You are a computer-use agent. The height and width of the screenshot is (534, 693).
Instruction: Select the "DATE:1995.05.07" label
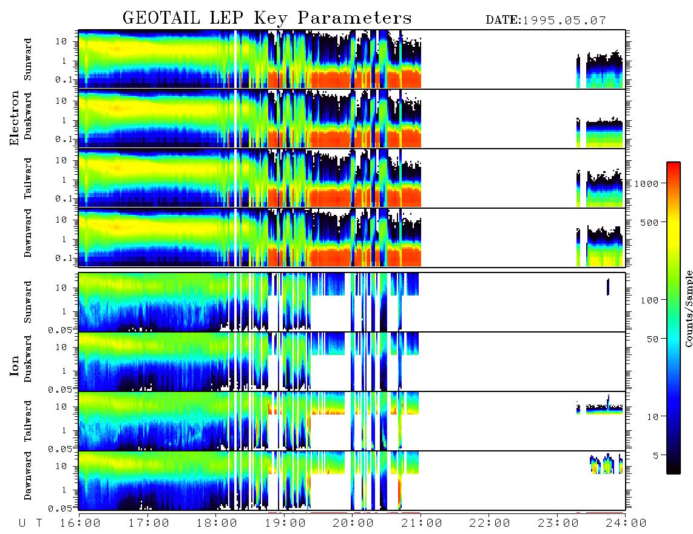pyautogui.click(x=546, y=21)
